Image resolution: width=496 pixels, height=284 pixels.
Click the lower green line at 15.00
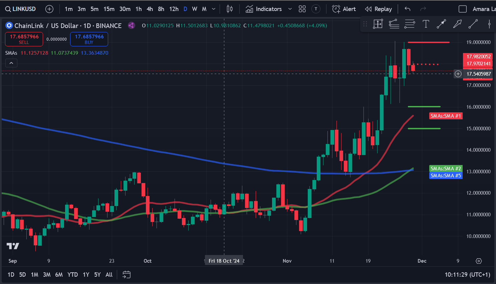424,128
